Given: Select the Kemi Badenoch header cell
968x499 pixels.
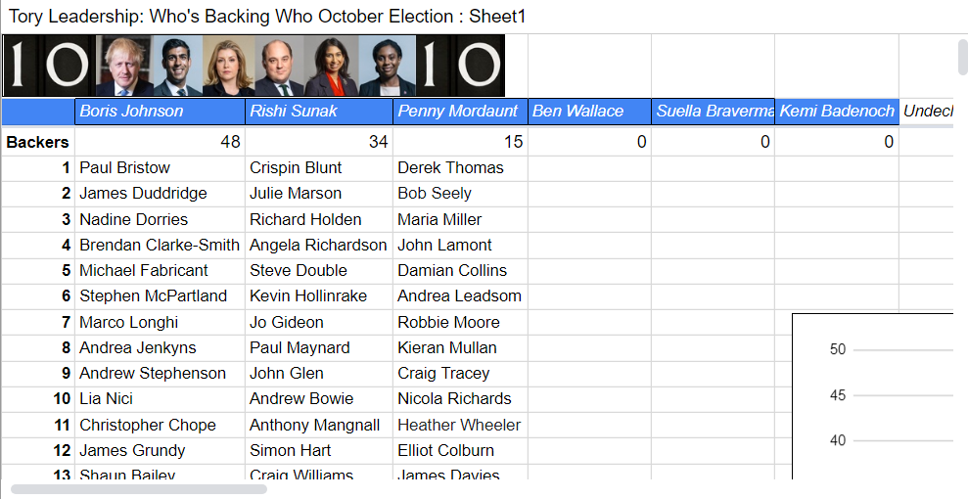Looking at the screenshot, I should click(x=837, y=112).
